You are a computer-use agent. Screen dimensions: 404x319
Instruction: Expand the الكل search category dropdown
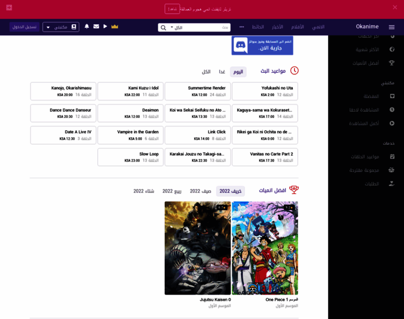tap(176, 27)
